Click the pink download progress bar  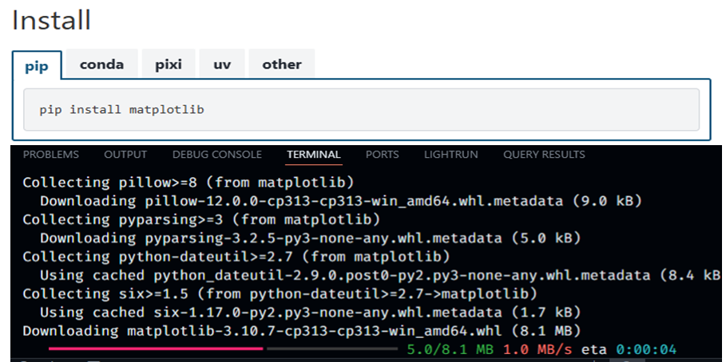[156, 348]
